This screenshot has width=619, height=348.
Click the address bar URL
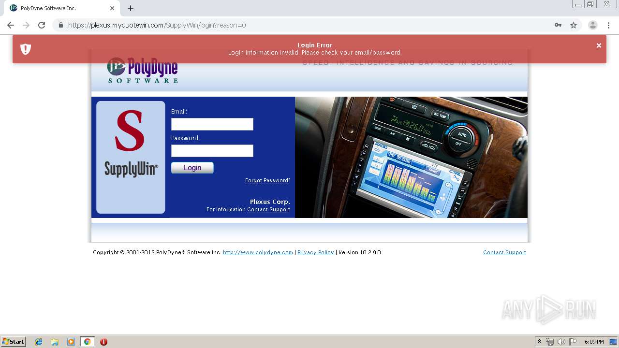tap(157, 25)
